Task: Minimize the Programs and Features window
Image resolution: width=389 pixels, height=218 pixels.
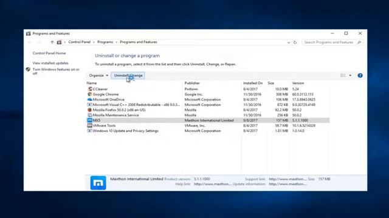Action: coord(332,33)
